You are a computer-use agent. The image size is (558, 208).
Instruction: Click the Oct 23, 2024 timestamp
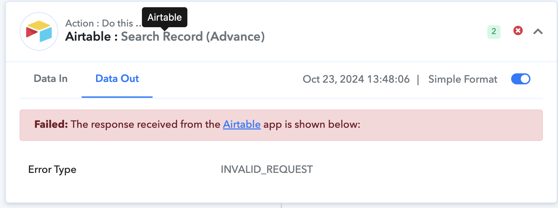(356, 79)
